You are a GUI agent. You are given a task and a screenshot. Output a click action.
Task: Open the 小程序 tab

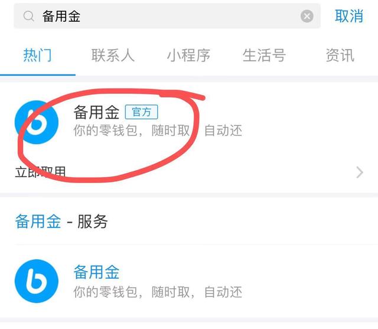point(188,55)
